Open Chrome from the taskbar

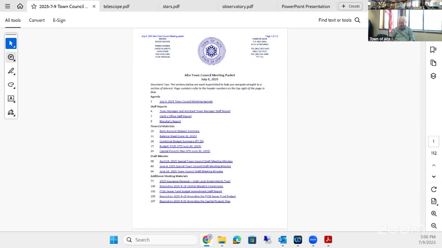click(207, 240)
